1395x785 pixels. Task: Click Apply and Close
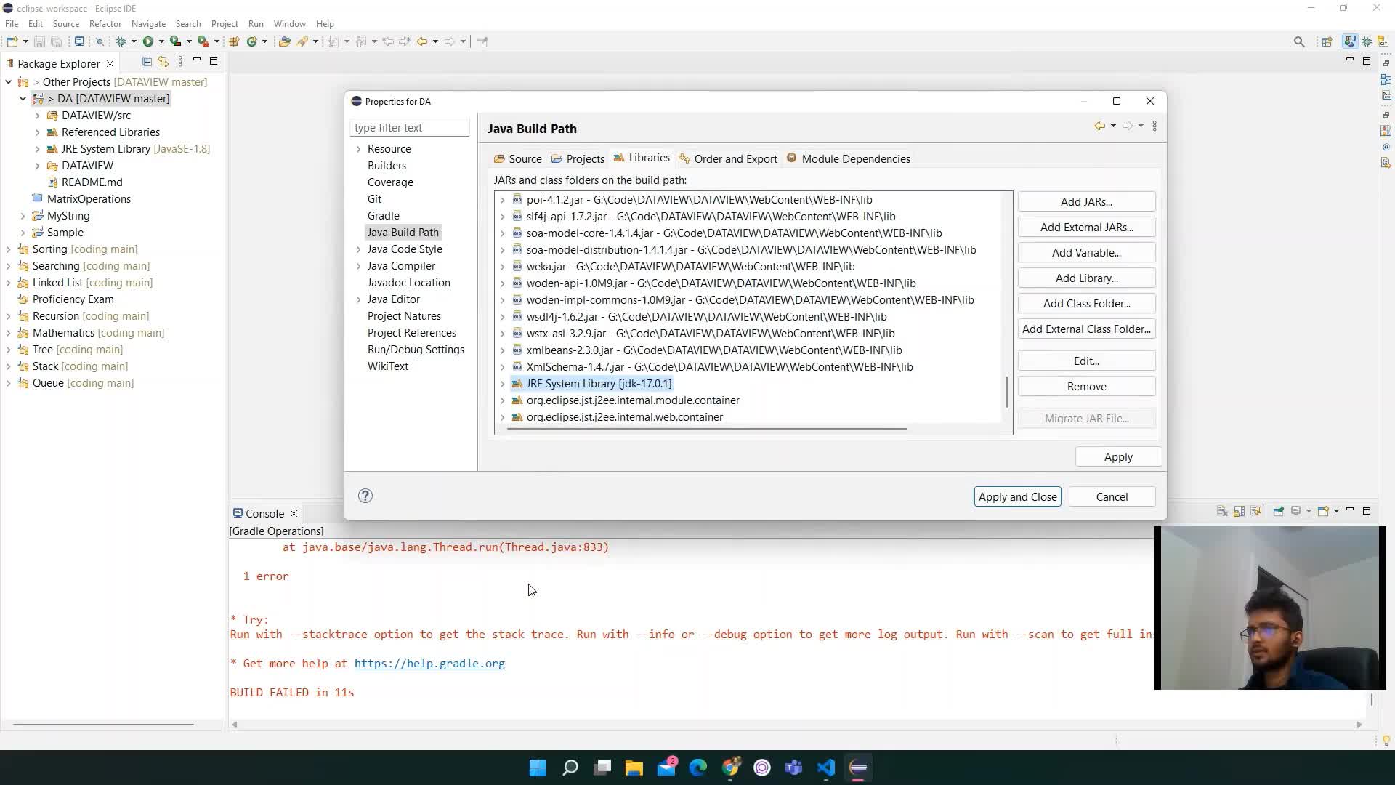1017,496
